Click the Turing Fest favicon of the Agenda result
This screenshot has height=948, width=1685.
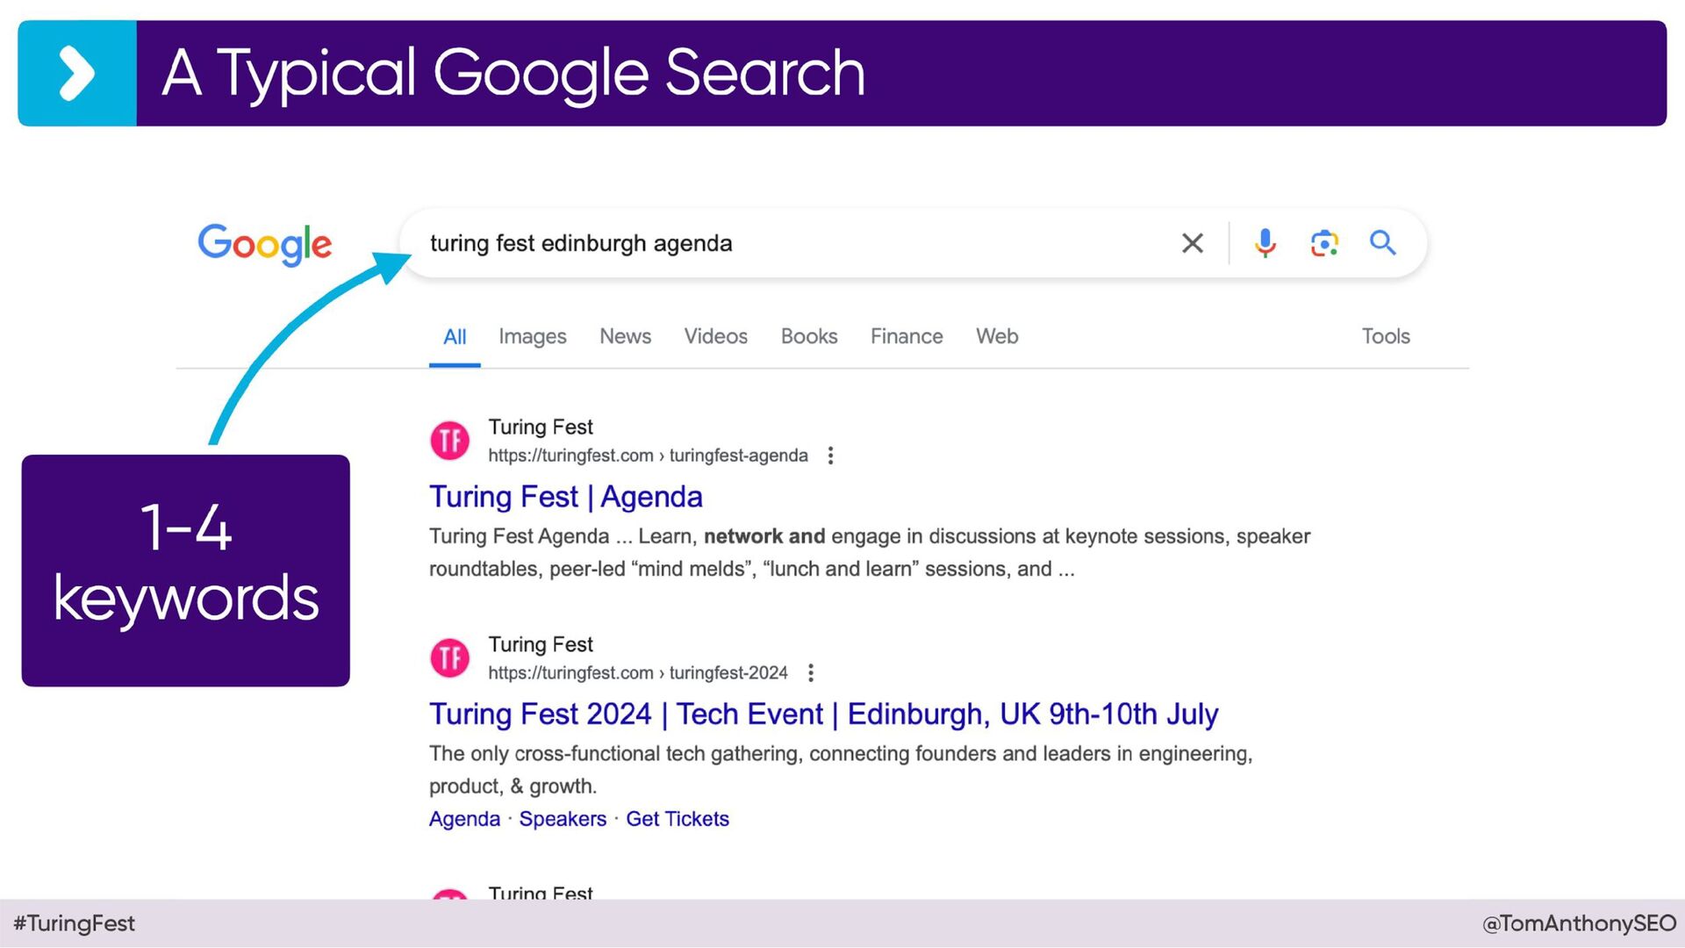(450, 441)
